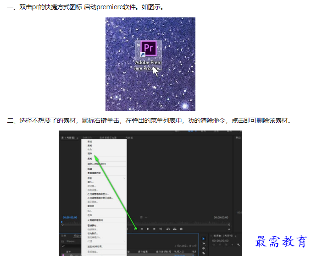Switch to the 源:(无剪辑) tab

tap(69, 137)
